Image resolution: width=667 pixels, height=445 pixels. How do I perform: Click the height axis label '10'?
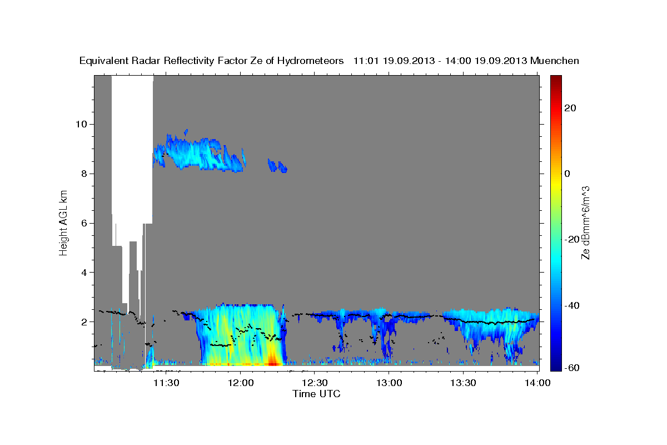click(83, 124)
